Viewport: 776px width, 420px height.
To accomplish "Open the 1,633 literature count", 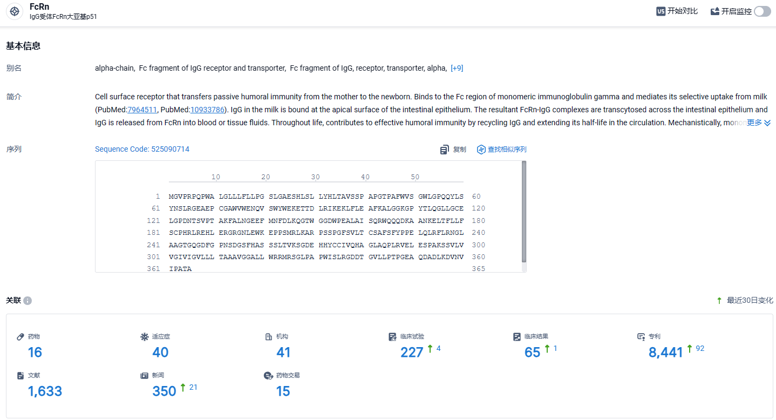I will pos(45,391).
